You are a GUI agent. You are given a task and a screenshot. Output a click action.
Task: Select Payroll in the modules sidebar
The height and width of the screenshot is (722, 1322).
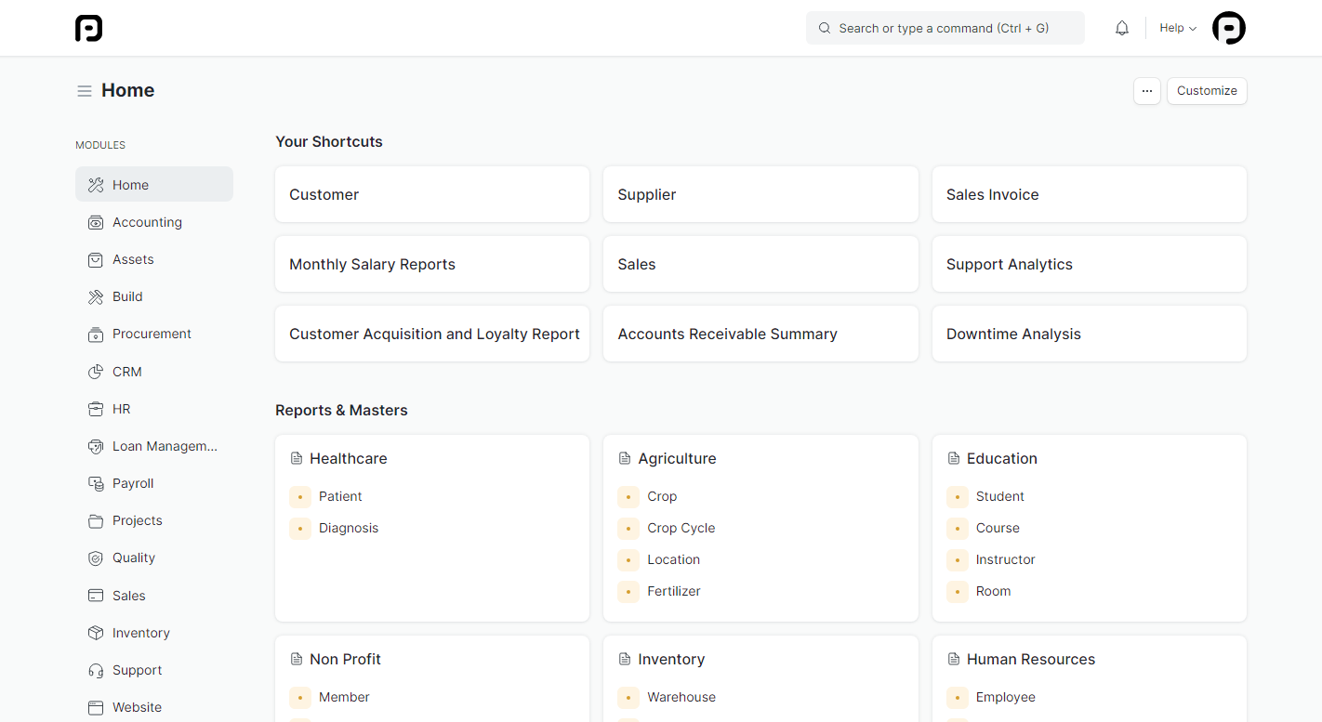[133, 483]
